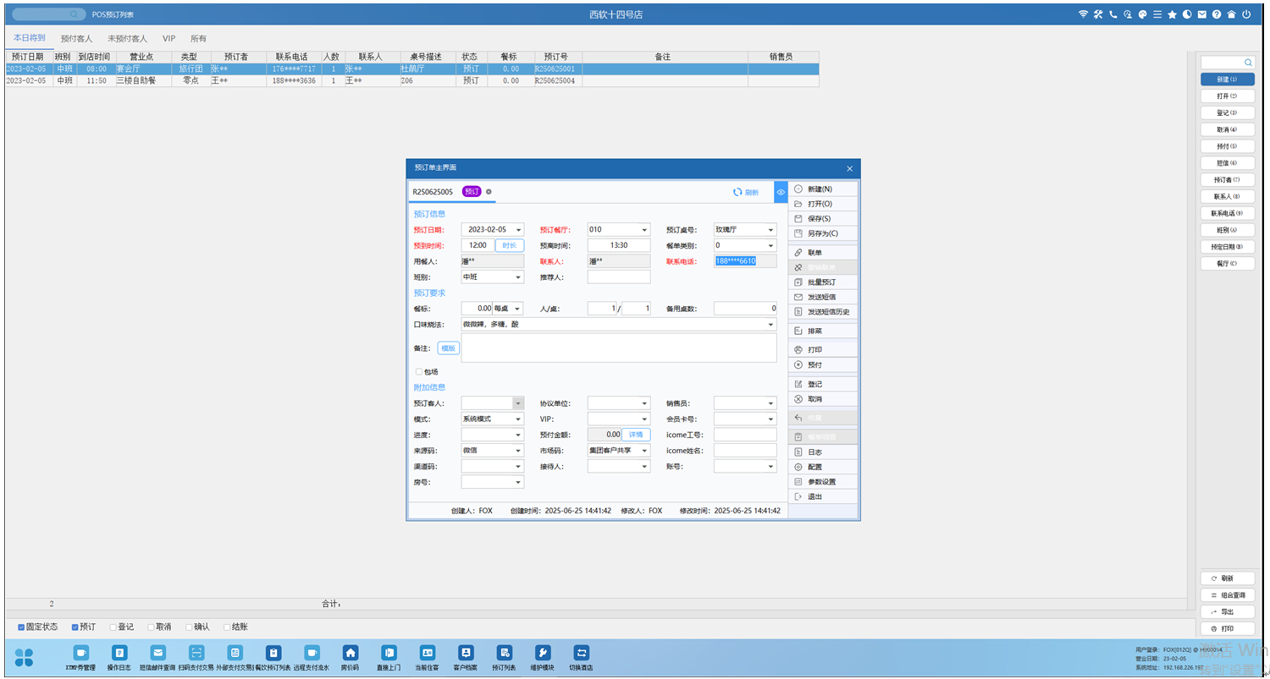Click 另存为(C) in the dialog side menu
The image size is (1270, 679).
click(x=823, y=233)
